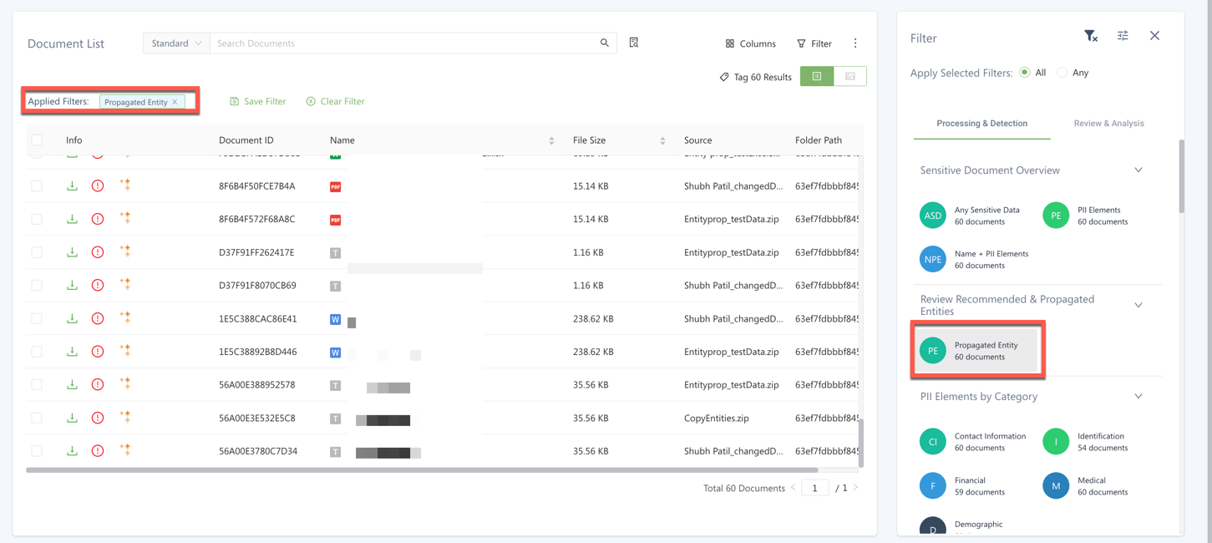Image resolution: width=1212 pixels, height=543 pixels.
Task: Click the Search Documents input field
Action: pyautogui.click(x=401, y=43)
